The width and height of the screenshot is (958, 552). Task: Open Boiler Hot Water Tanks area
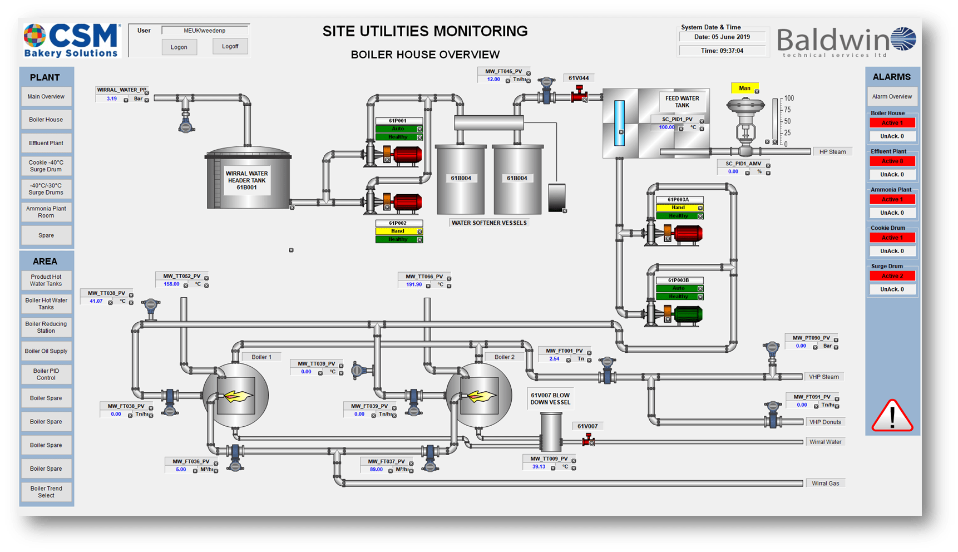pos(46,304)
